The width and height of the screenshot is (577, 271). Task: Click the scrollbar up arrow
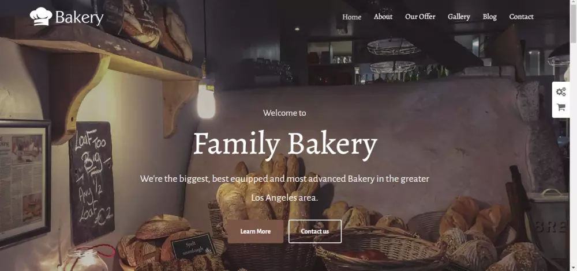point(574,3)
